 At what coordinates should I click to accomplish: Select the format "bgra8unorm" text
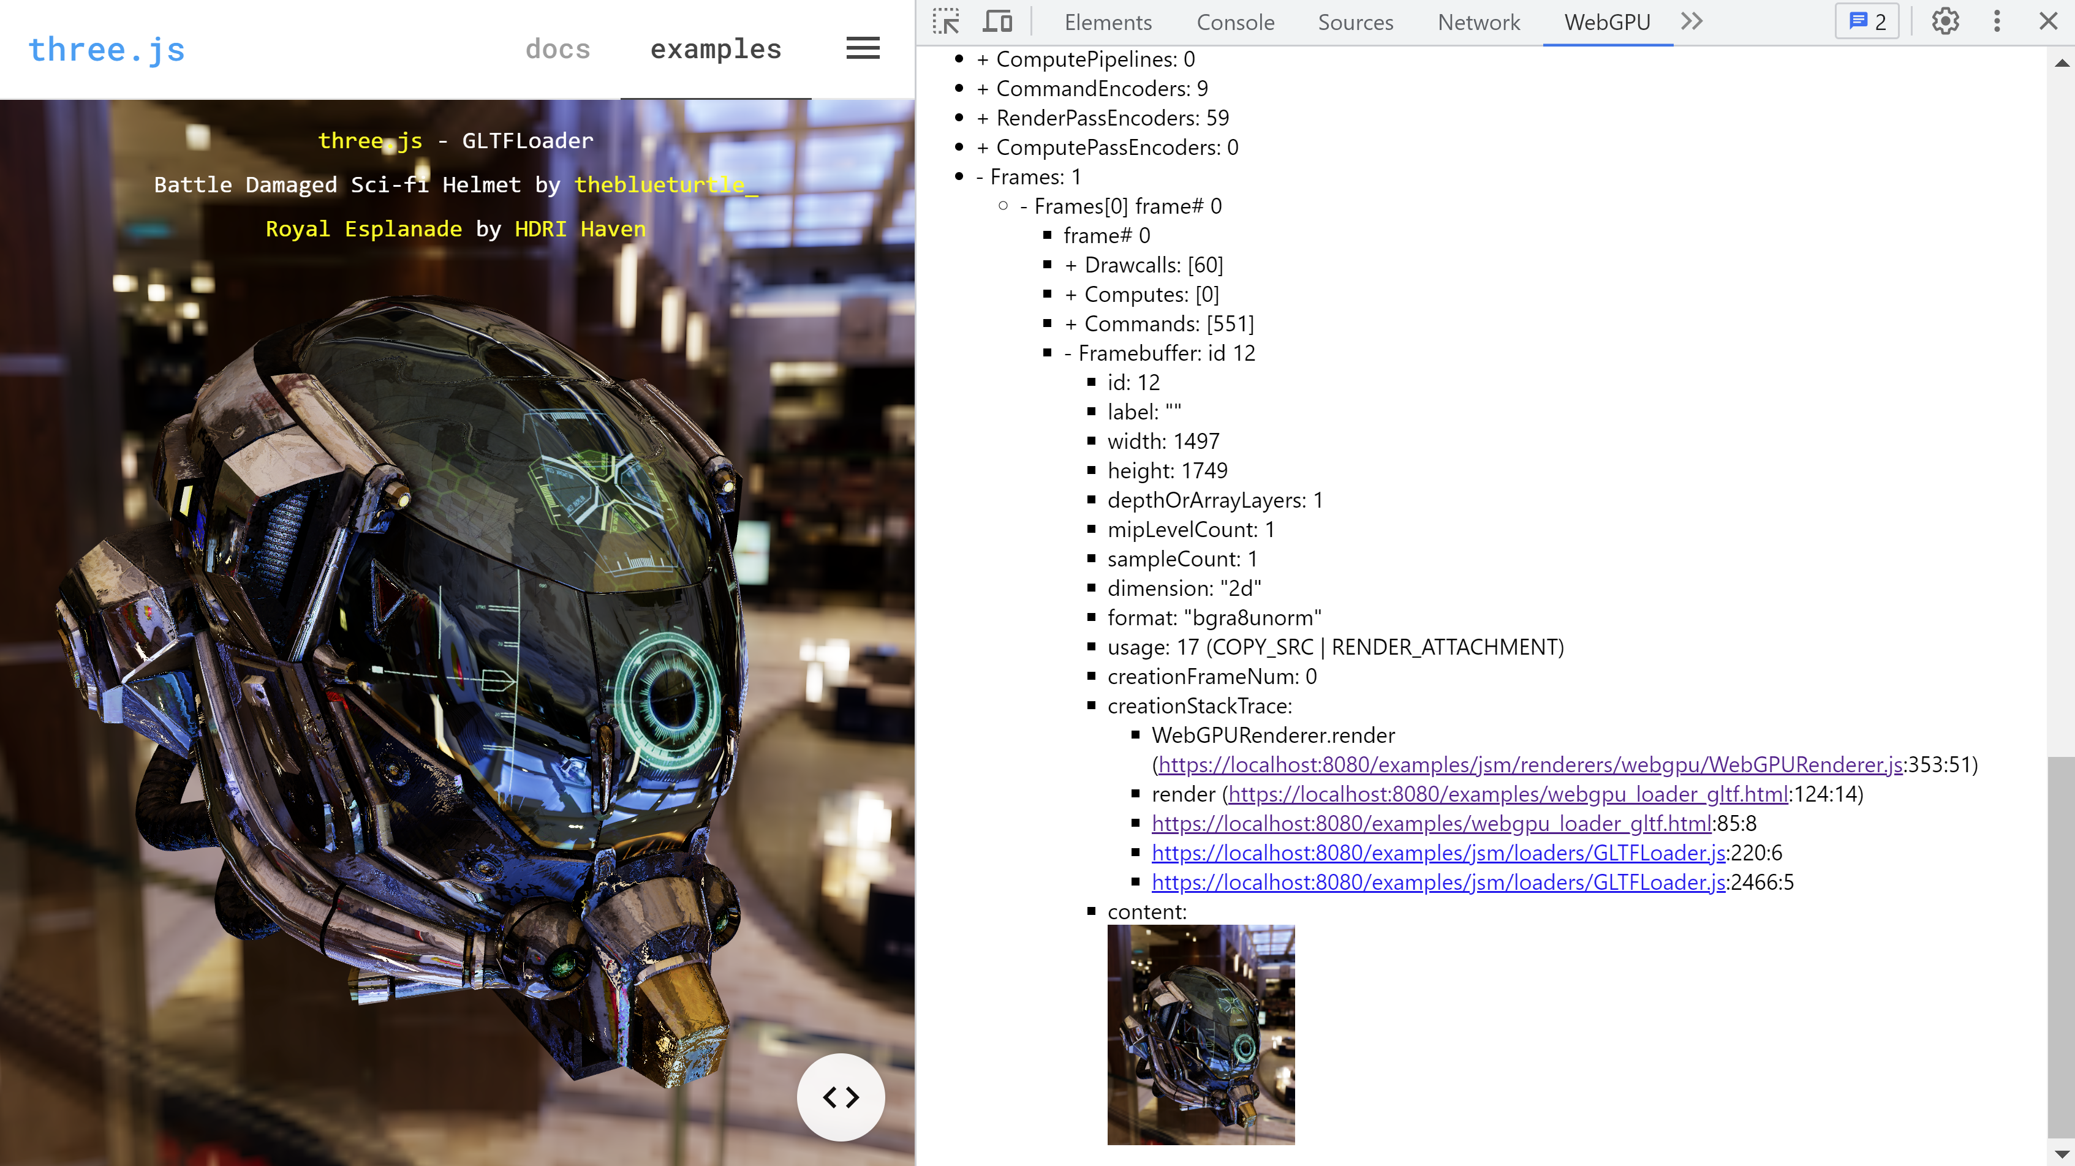click(1214, 618)
